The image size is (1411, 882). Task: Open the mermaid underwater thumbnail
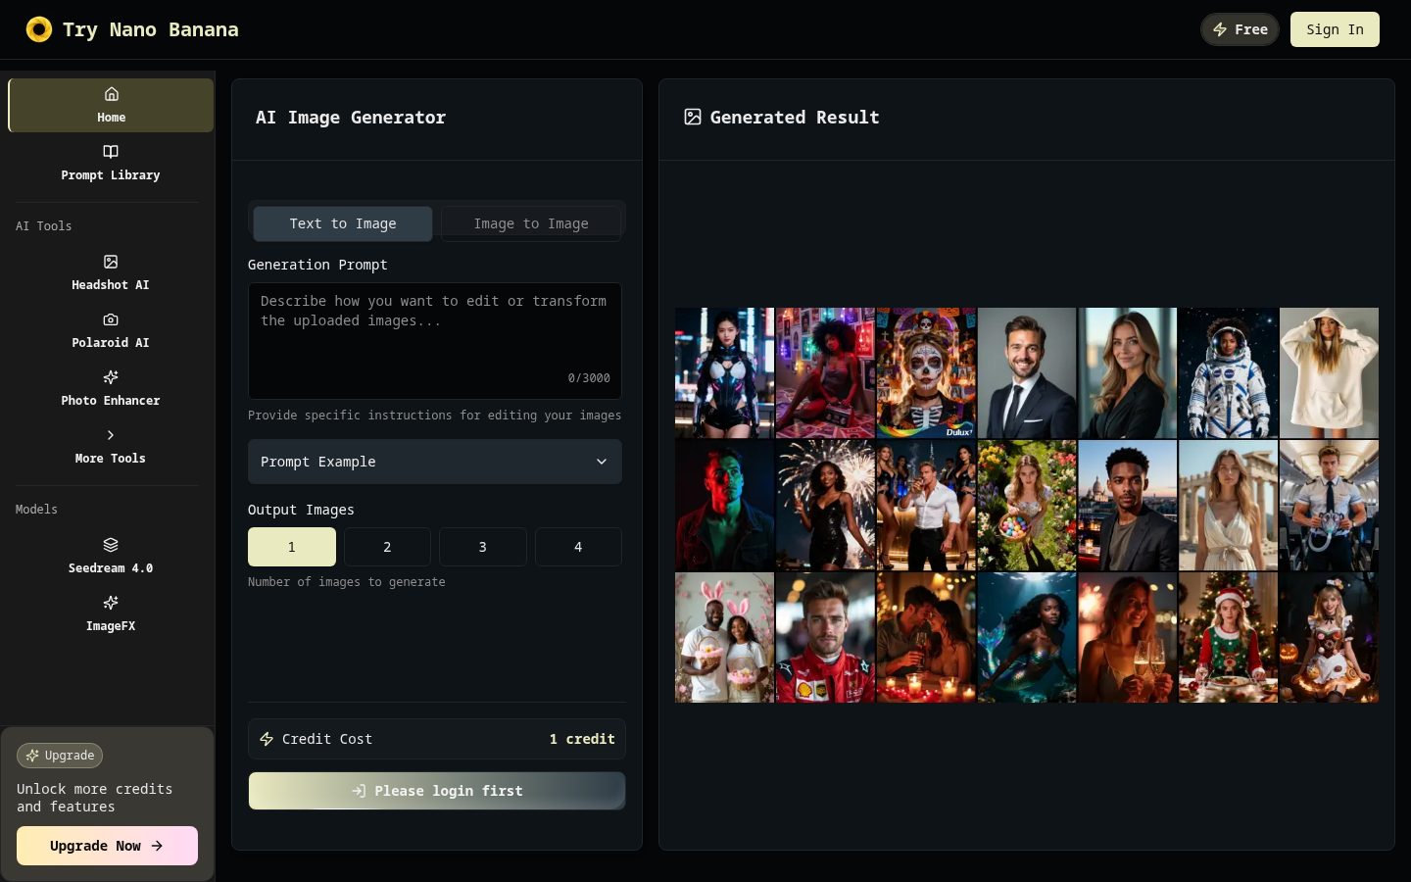(1027, 637)
